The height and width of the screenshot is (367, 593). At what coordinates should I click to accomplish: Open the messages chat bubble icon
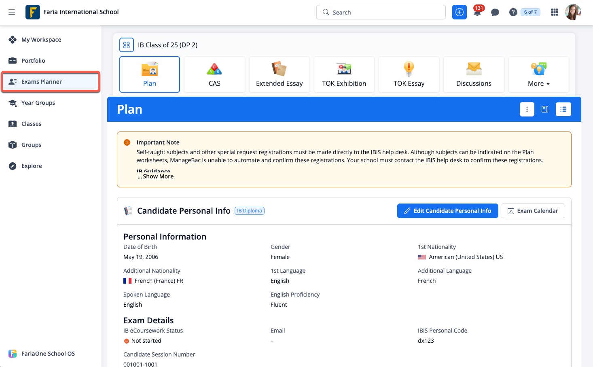click(495, 12)
